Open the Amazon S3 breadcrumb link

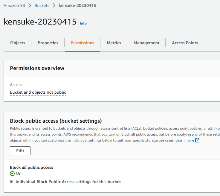(14, 5)
